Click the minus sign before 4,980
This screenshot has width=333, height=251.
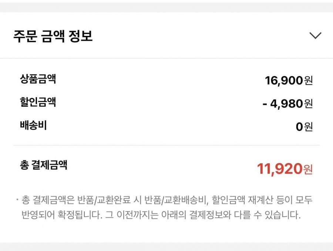(x=265, y=104)
